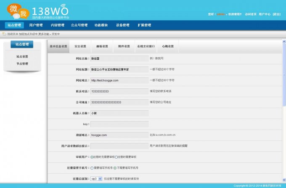Image resolution: width=286 pixels, height=188 pixels.
Task: Focus the 机器人名称 input field
Action: 119,113
